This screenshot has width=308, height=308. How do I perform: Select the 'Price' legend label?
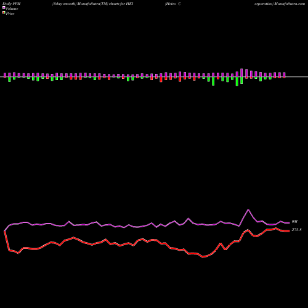(x=10, y=14)
